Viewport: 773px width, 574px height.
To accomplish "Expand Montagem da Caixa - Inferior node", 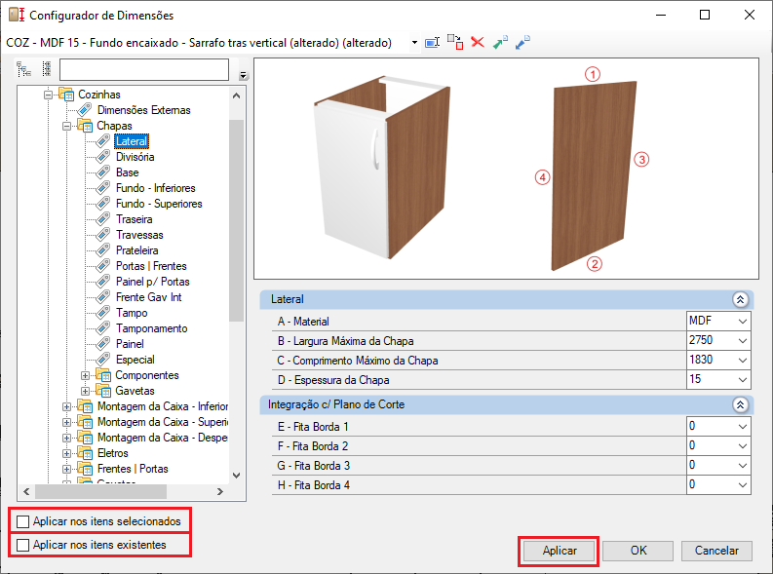I will (x=66, y=406).
